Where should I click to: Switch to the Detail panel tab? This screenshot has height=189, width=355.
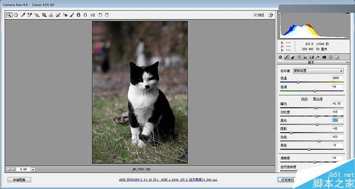[293, 57]
